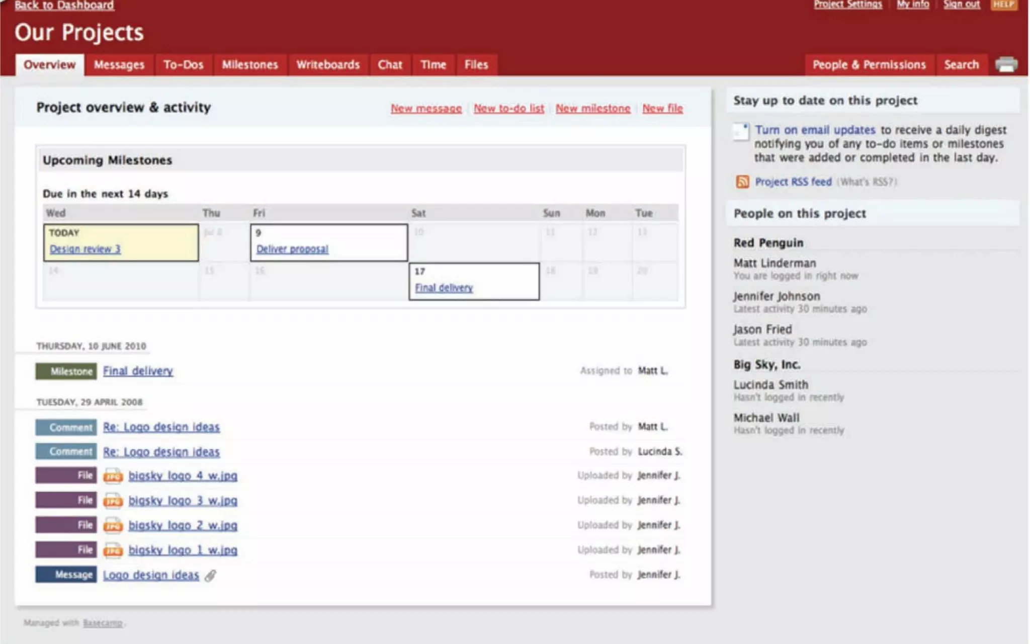Click the email updates document icon
The width and height of the screenshot is (1030, 644).
pos(741,131)
